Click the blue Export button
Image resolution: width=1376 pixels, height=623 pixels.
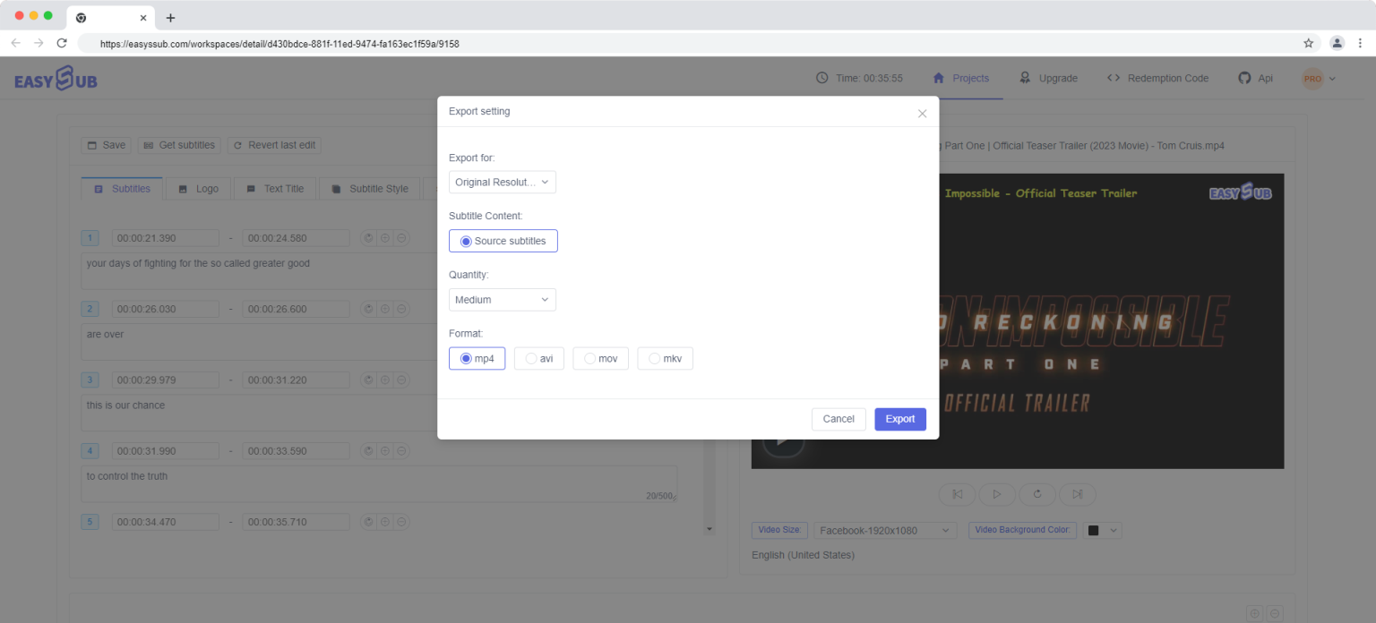(x=899, y=419)
